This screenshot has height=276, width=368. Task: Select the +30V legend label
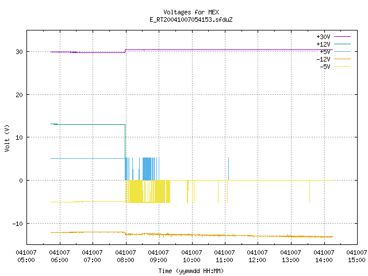pyautogui.click(x=323, y=37)
